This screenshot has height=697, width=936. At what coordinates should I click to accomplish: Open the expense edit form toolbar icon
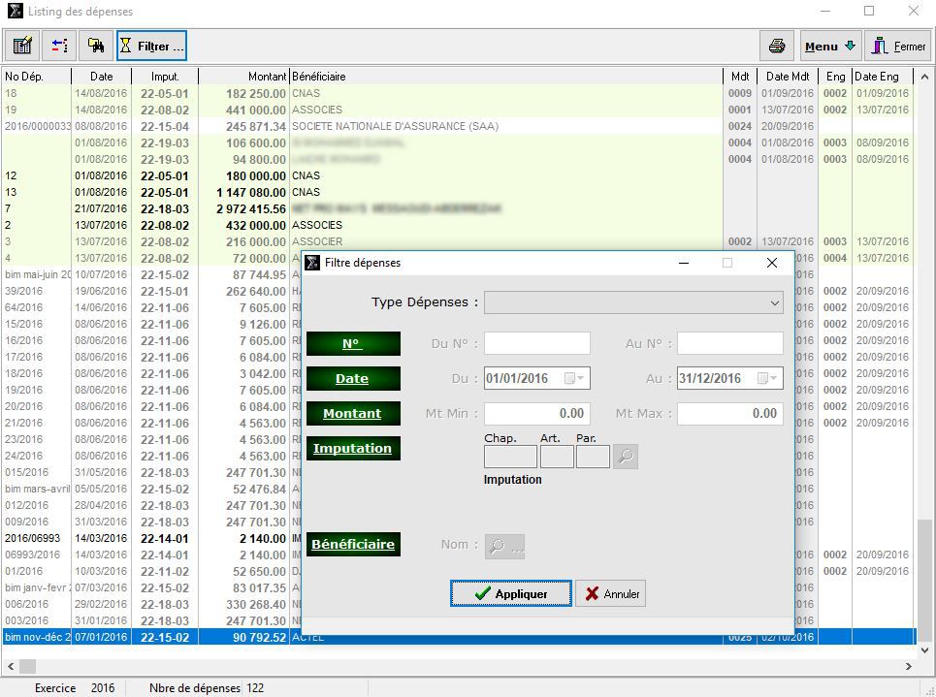coord(22,46)
